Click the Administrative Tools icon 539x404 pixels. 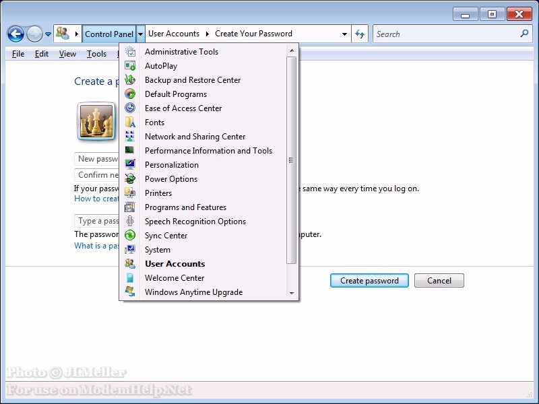pyautogui.click(x=130, y=52)
